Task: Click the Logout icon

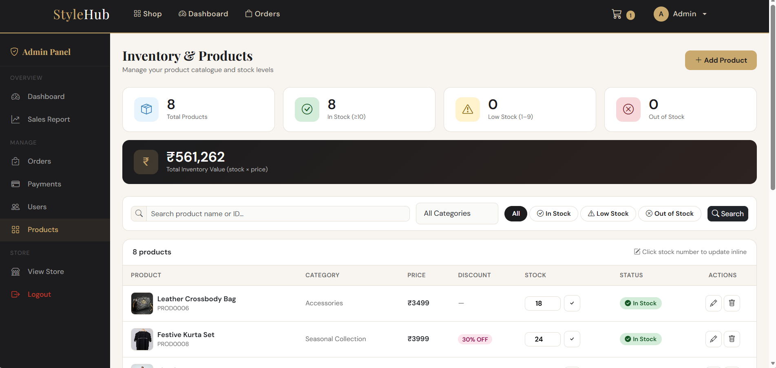Action: [x=15, y=294]
